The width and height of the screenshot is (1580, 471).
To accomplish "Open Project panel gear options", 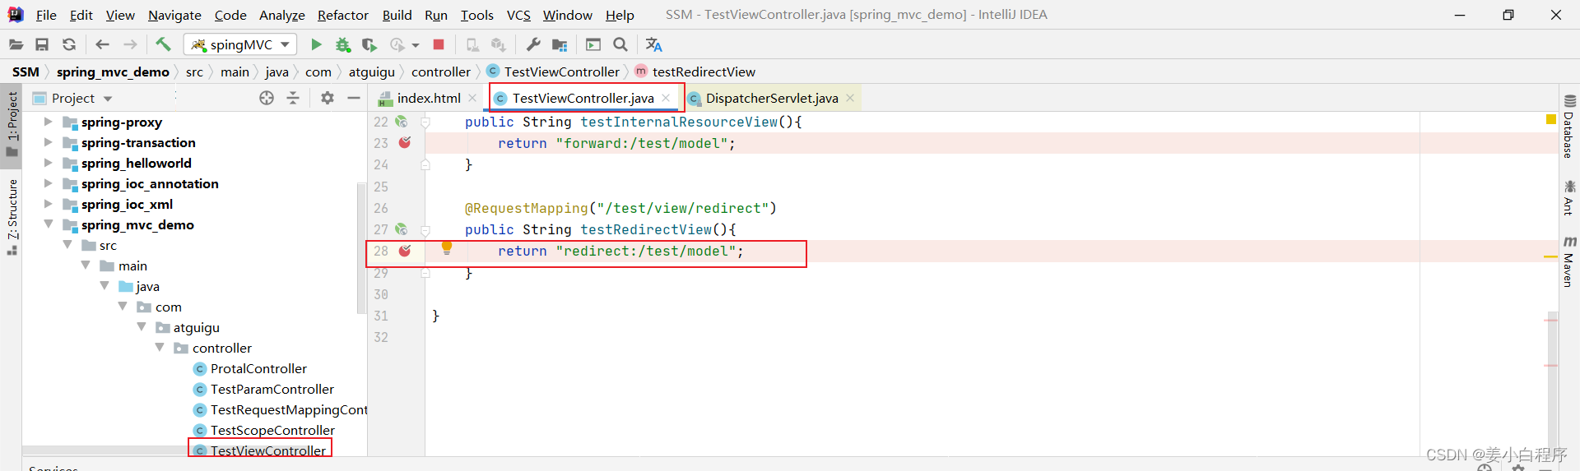I will (x=328, y=98).
